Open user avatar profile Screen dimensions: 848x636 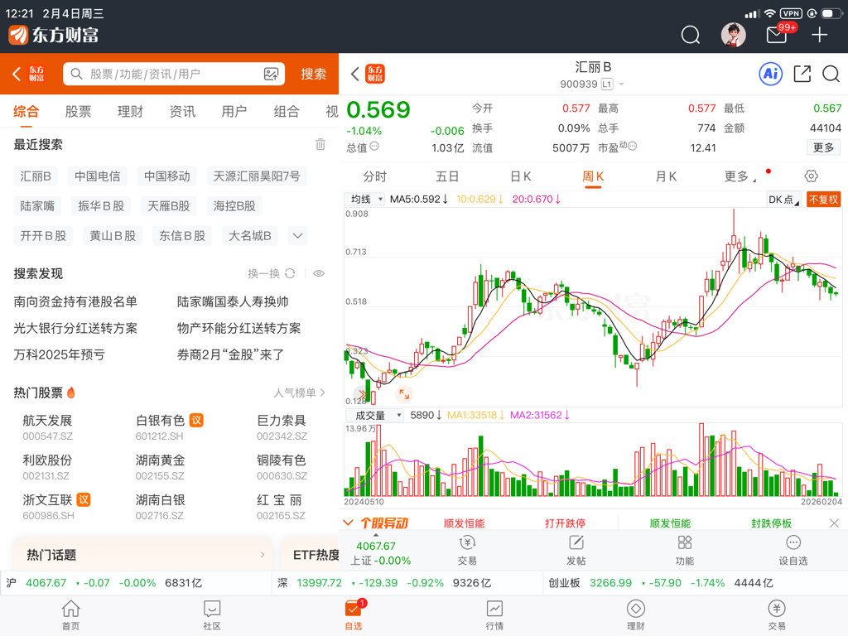pos(734,35)
